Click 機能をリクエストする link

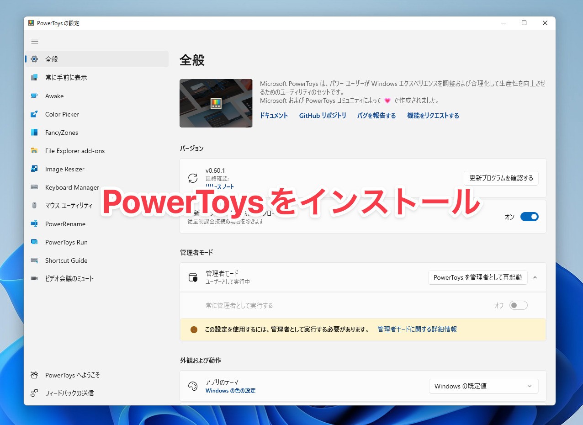pyautogui.click(x=433, y=116)
